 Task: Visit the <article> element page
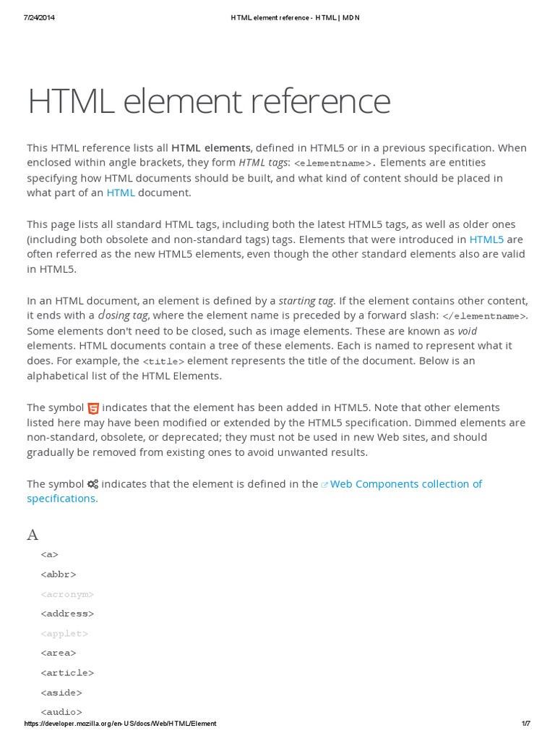pos(67,672)
